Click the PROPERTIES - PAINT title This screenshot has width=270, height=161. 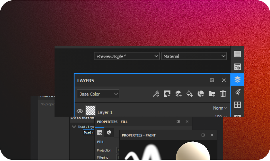tap(139, 135)
